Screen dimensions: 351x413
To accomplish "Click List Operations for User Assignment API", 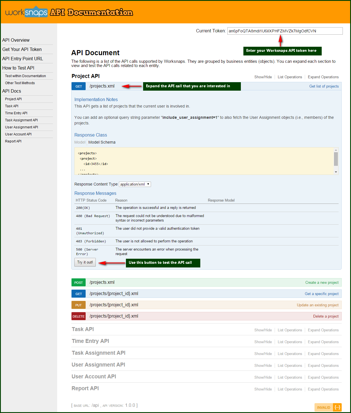I will click(290, 365).
